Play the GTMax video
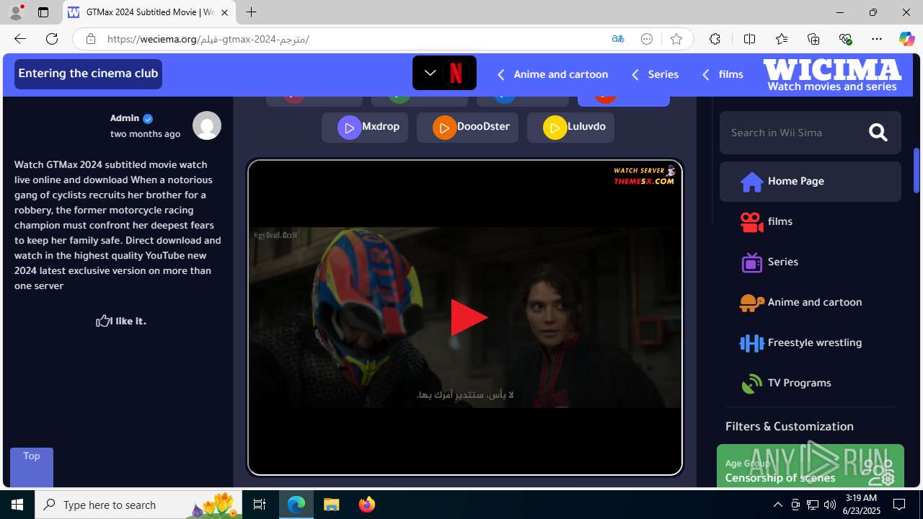 469,317
